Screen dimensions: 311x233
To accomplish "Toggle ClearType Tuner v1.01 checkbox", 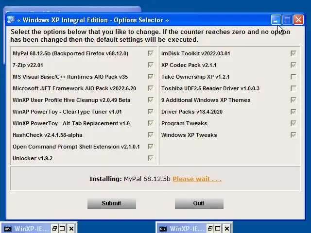I will point(150,112).
